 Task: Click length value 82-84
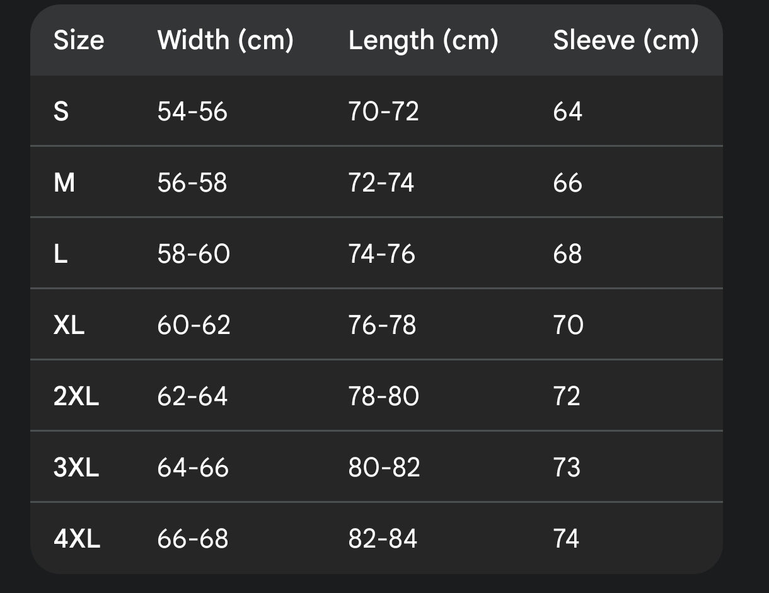[383, 539]
